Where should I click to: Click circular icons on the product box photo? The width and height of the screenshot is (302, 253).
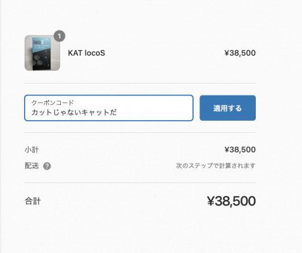[x=37, y=59]
